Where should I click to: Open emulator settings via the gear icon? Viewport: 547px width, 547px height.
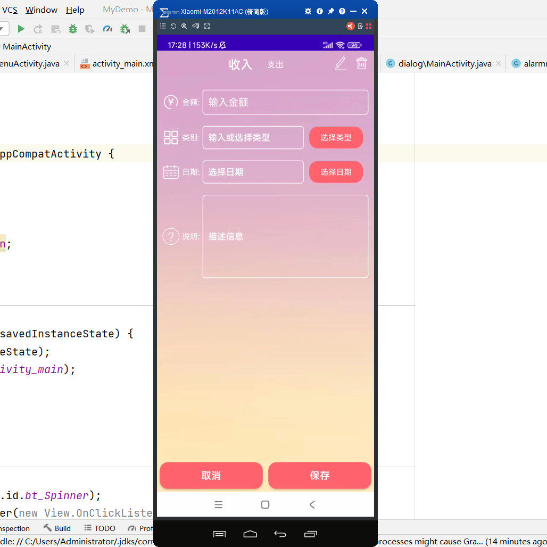click(x=308, y=11)
